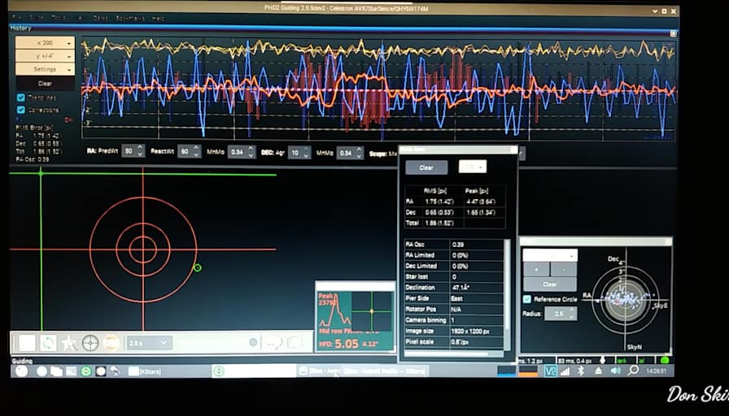Adjust the RA PredWt 50 stepper
Image resolution: width=729 pixels, height=416 pixels.
click(133, 151)
